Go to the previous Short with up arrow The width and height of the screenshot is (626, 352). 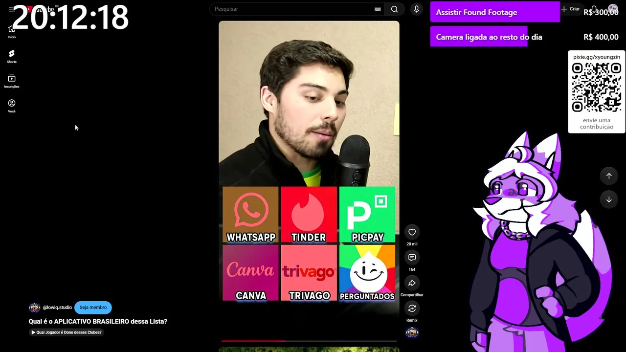pyautogui.click(x=609, y=176)
